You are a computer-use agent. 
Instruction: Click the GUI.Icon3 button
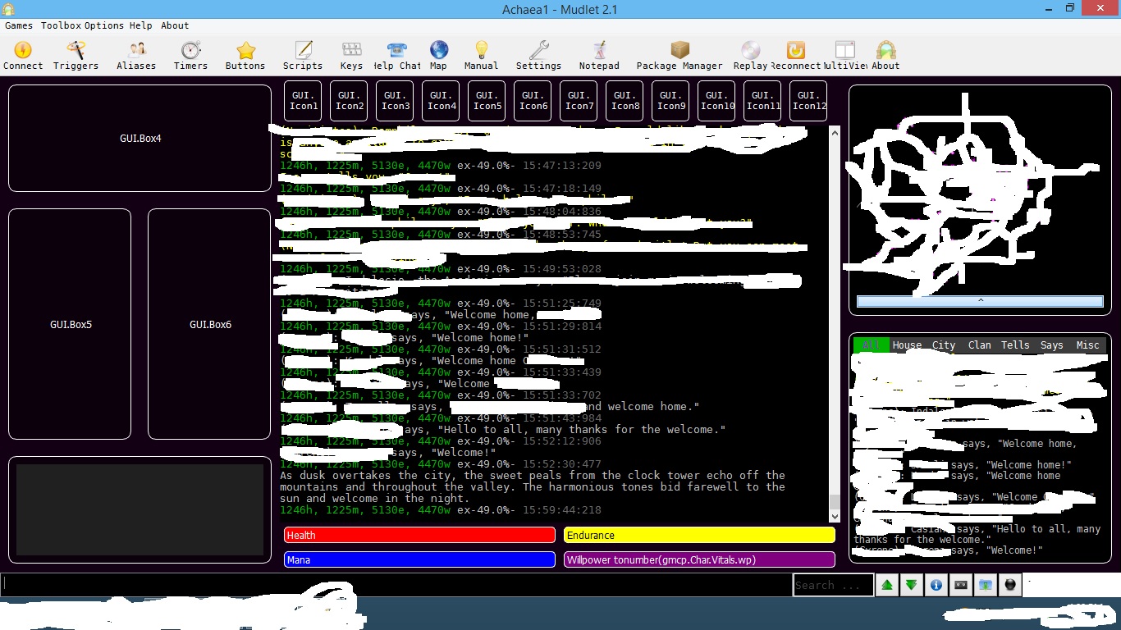point(395,101)
